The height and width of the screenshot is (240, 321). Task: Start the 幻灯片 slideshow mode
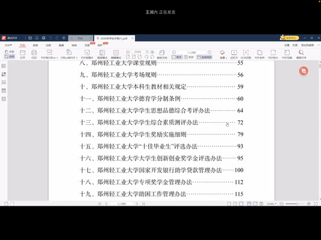(234, 52)
